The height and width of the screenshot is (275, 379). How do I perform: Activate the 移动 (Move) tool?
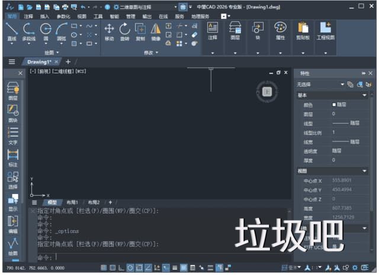click(x=109, y=31)
